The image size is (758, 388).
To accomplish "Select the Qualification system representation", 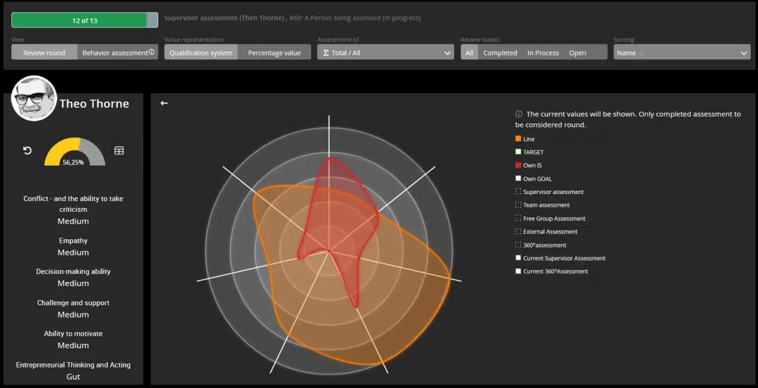I will point(200,52).
